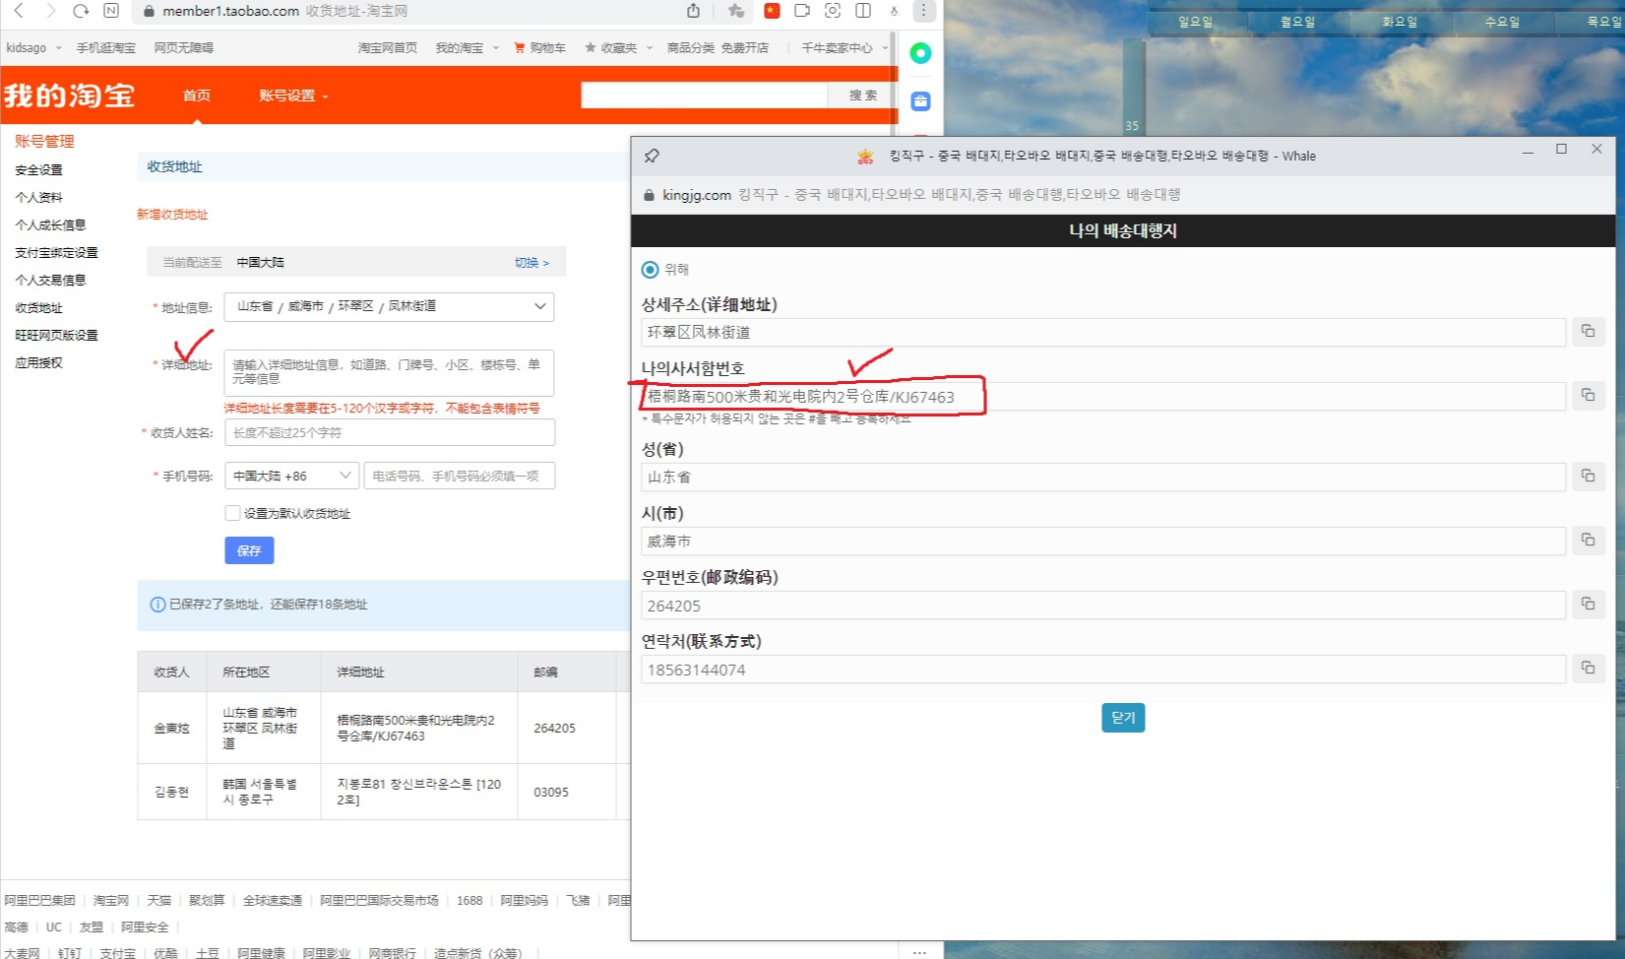Click the 梧桐路南500米 address field in popup
The width and height of the screenshot is (1625, 959).
coord(1103,397)
